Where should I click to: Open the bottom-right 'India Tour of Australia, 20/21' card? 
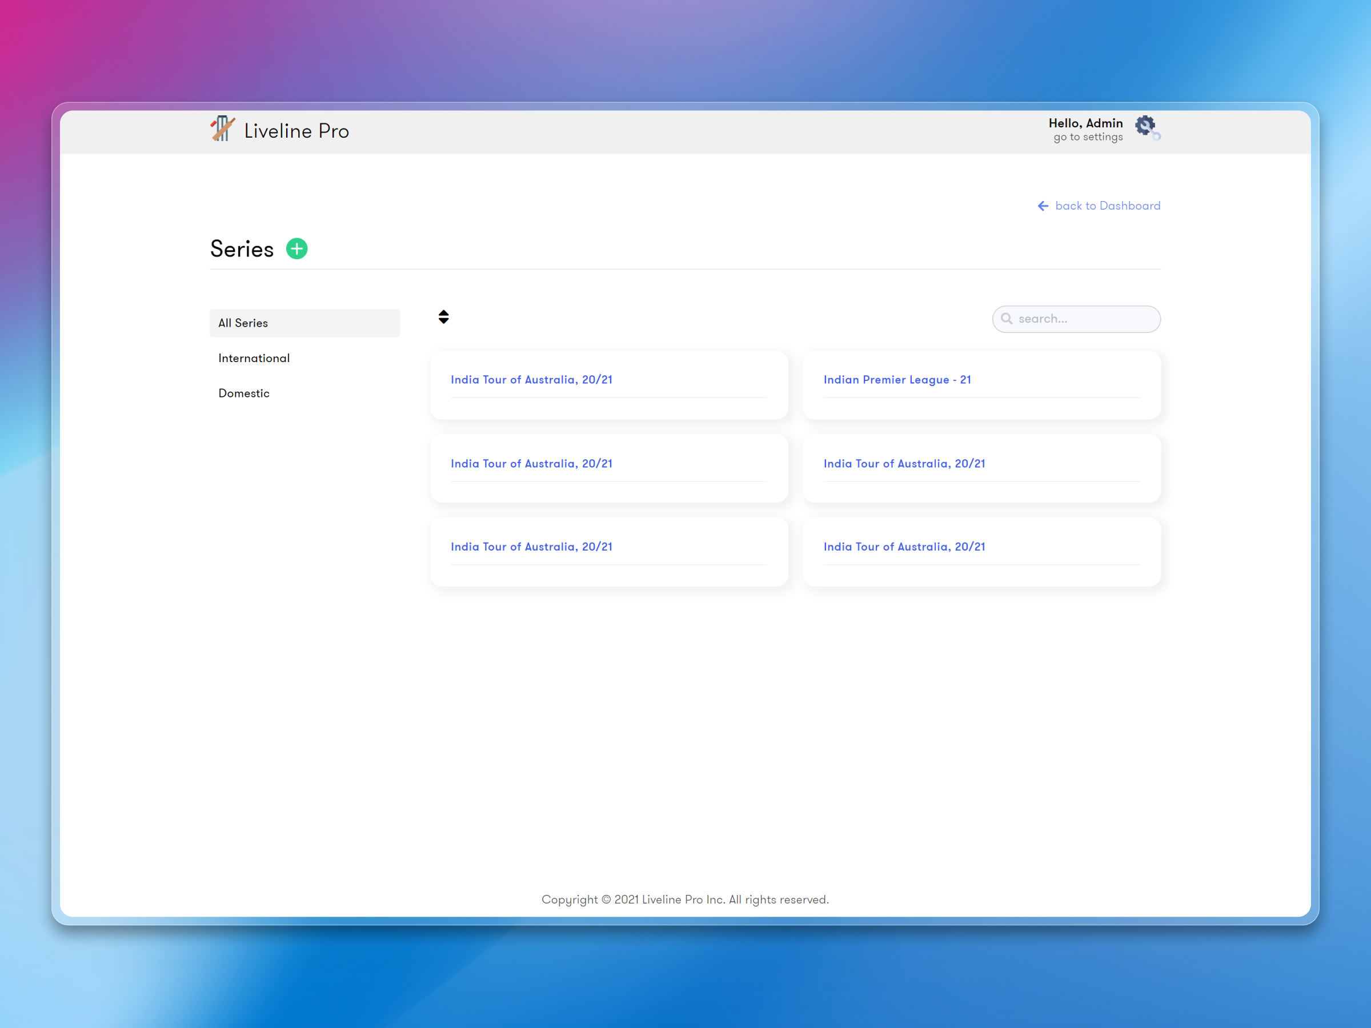point(904,547)
